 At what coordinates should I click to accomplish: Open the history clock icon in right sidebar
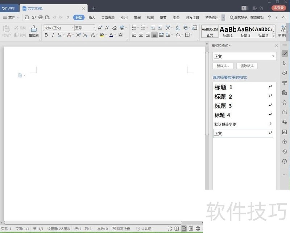285,152
